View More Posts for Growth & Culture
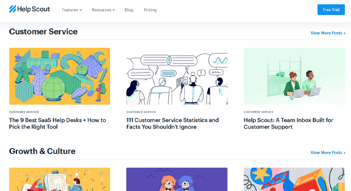351x191 pixels. [x=328, y=152]
